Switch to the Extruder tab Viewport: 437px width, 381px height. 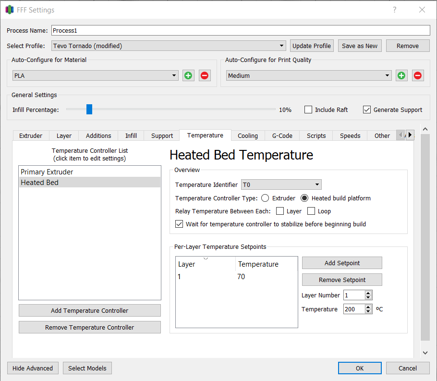point(31,136)
